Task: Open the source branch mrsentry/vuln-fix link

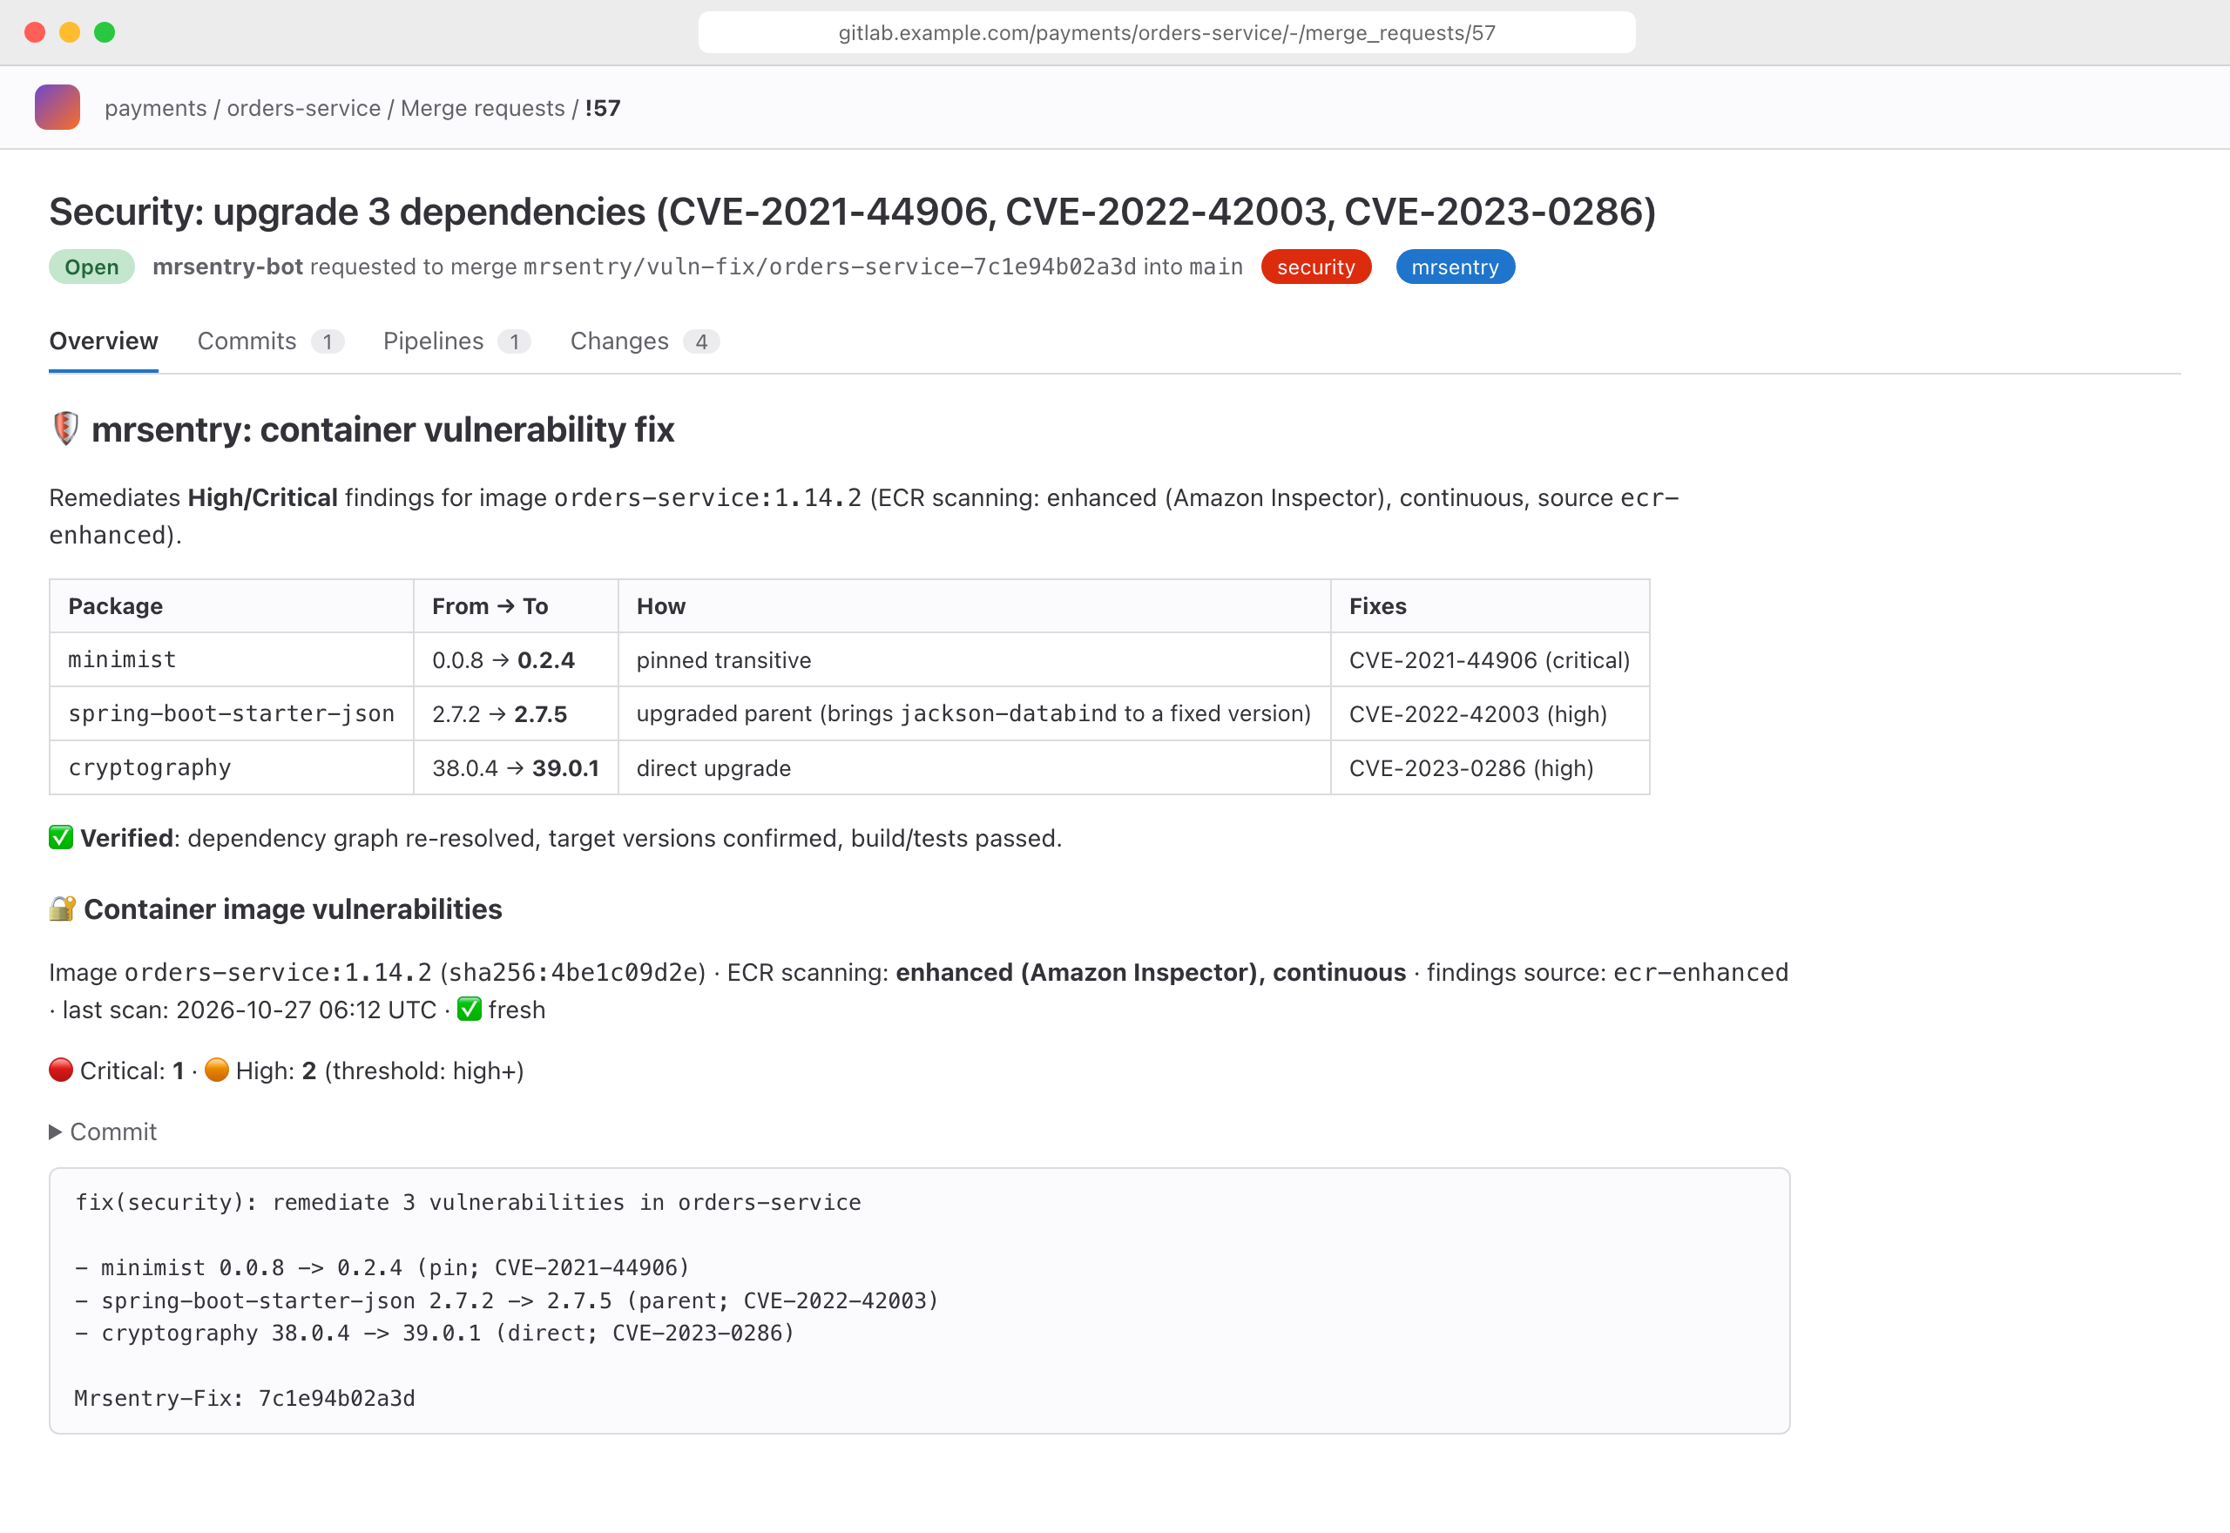Action: (x=830, y=266)
